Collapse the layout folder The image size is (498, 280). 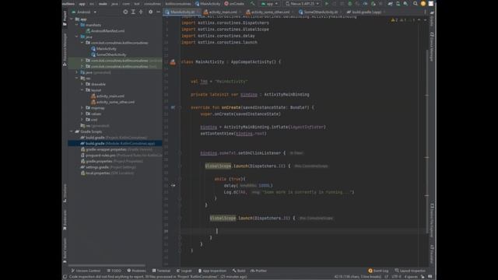coord(82,90)
